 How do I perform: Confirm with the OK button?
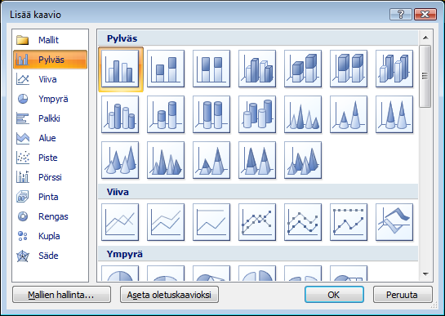(334, 295)
